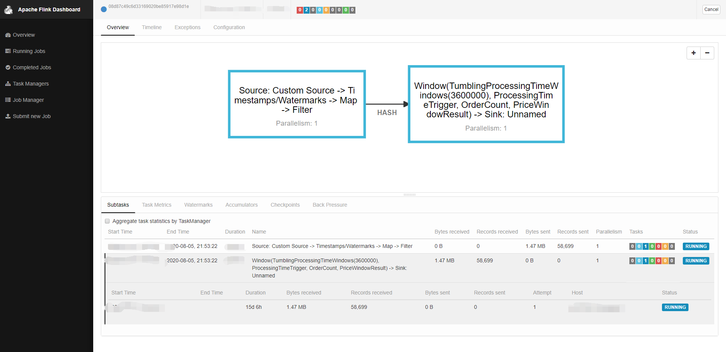Click the Attempt column header

(x=542, y=293)
